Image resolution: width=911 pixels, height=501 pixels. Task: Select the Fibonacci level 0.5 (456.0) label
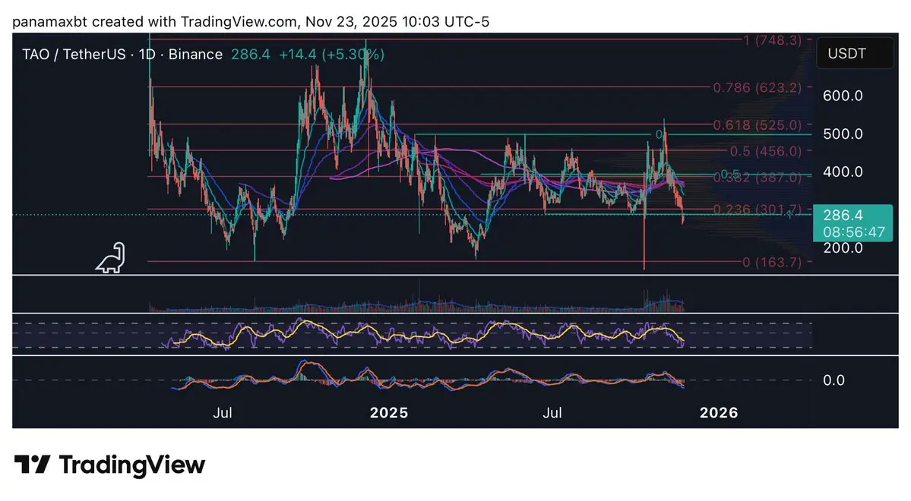765,151
